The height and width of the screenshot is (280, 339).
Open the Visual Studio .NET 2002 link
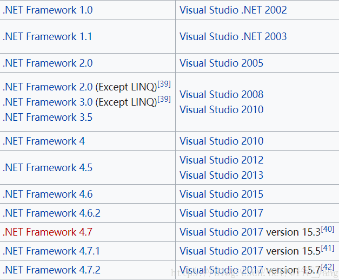coord(233,10)
